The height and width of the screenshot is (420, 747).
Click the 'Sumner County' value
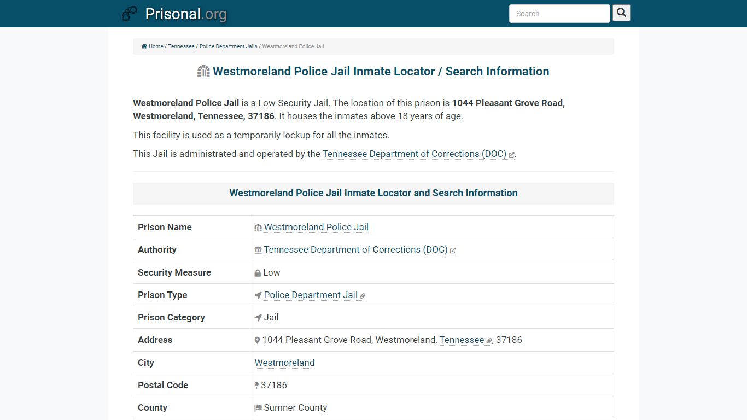coord(295,407)
